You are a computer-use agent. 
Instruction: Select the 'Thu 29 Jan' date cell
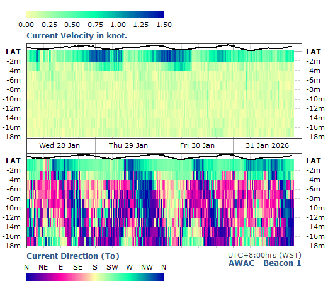coord(130,145)
